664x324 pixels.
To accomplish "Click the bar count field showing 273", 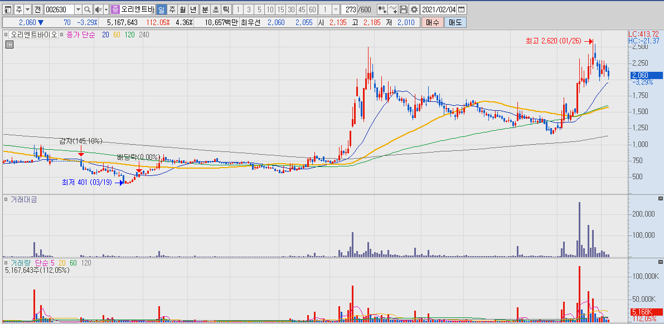I will tap(350, 9).
